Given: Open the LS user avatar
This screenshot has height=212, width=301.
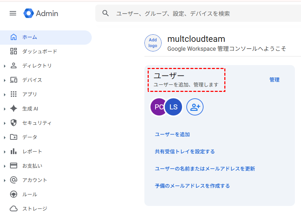Looking at the screenshot, I should tap(174, 107).
